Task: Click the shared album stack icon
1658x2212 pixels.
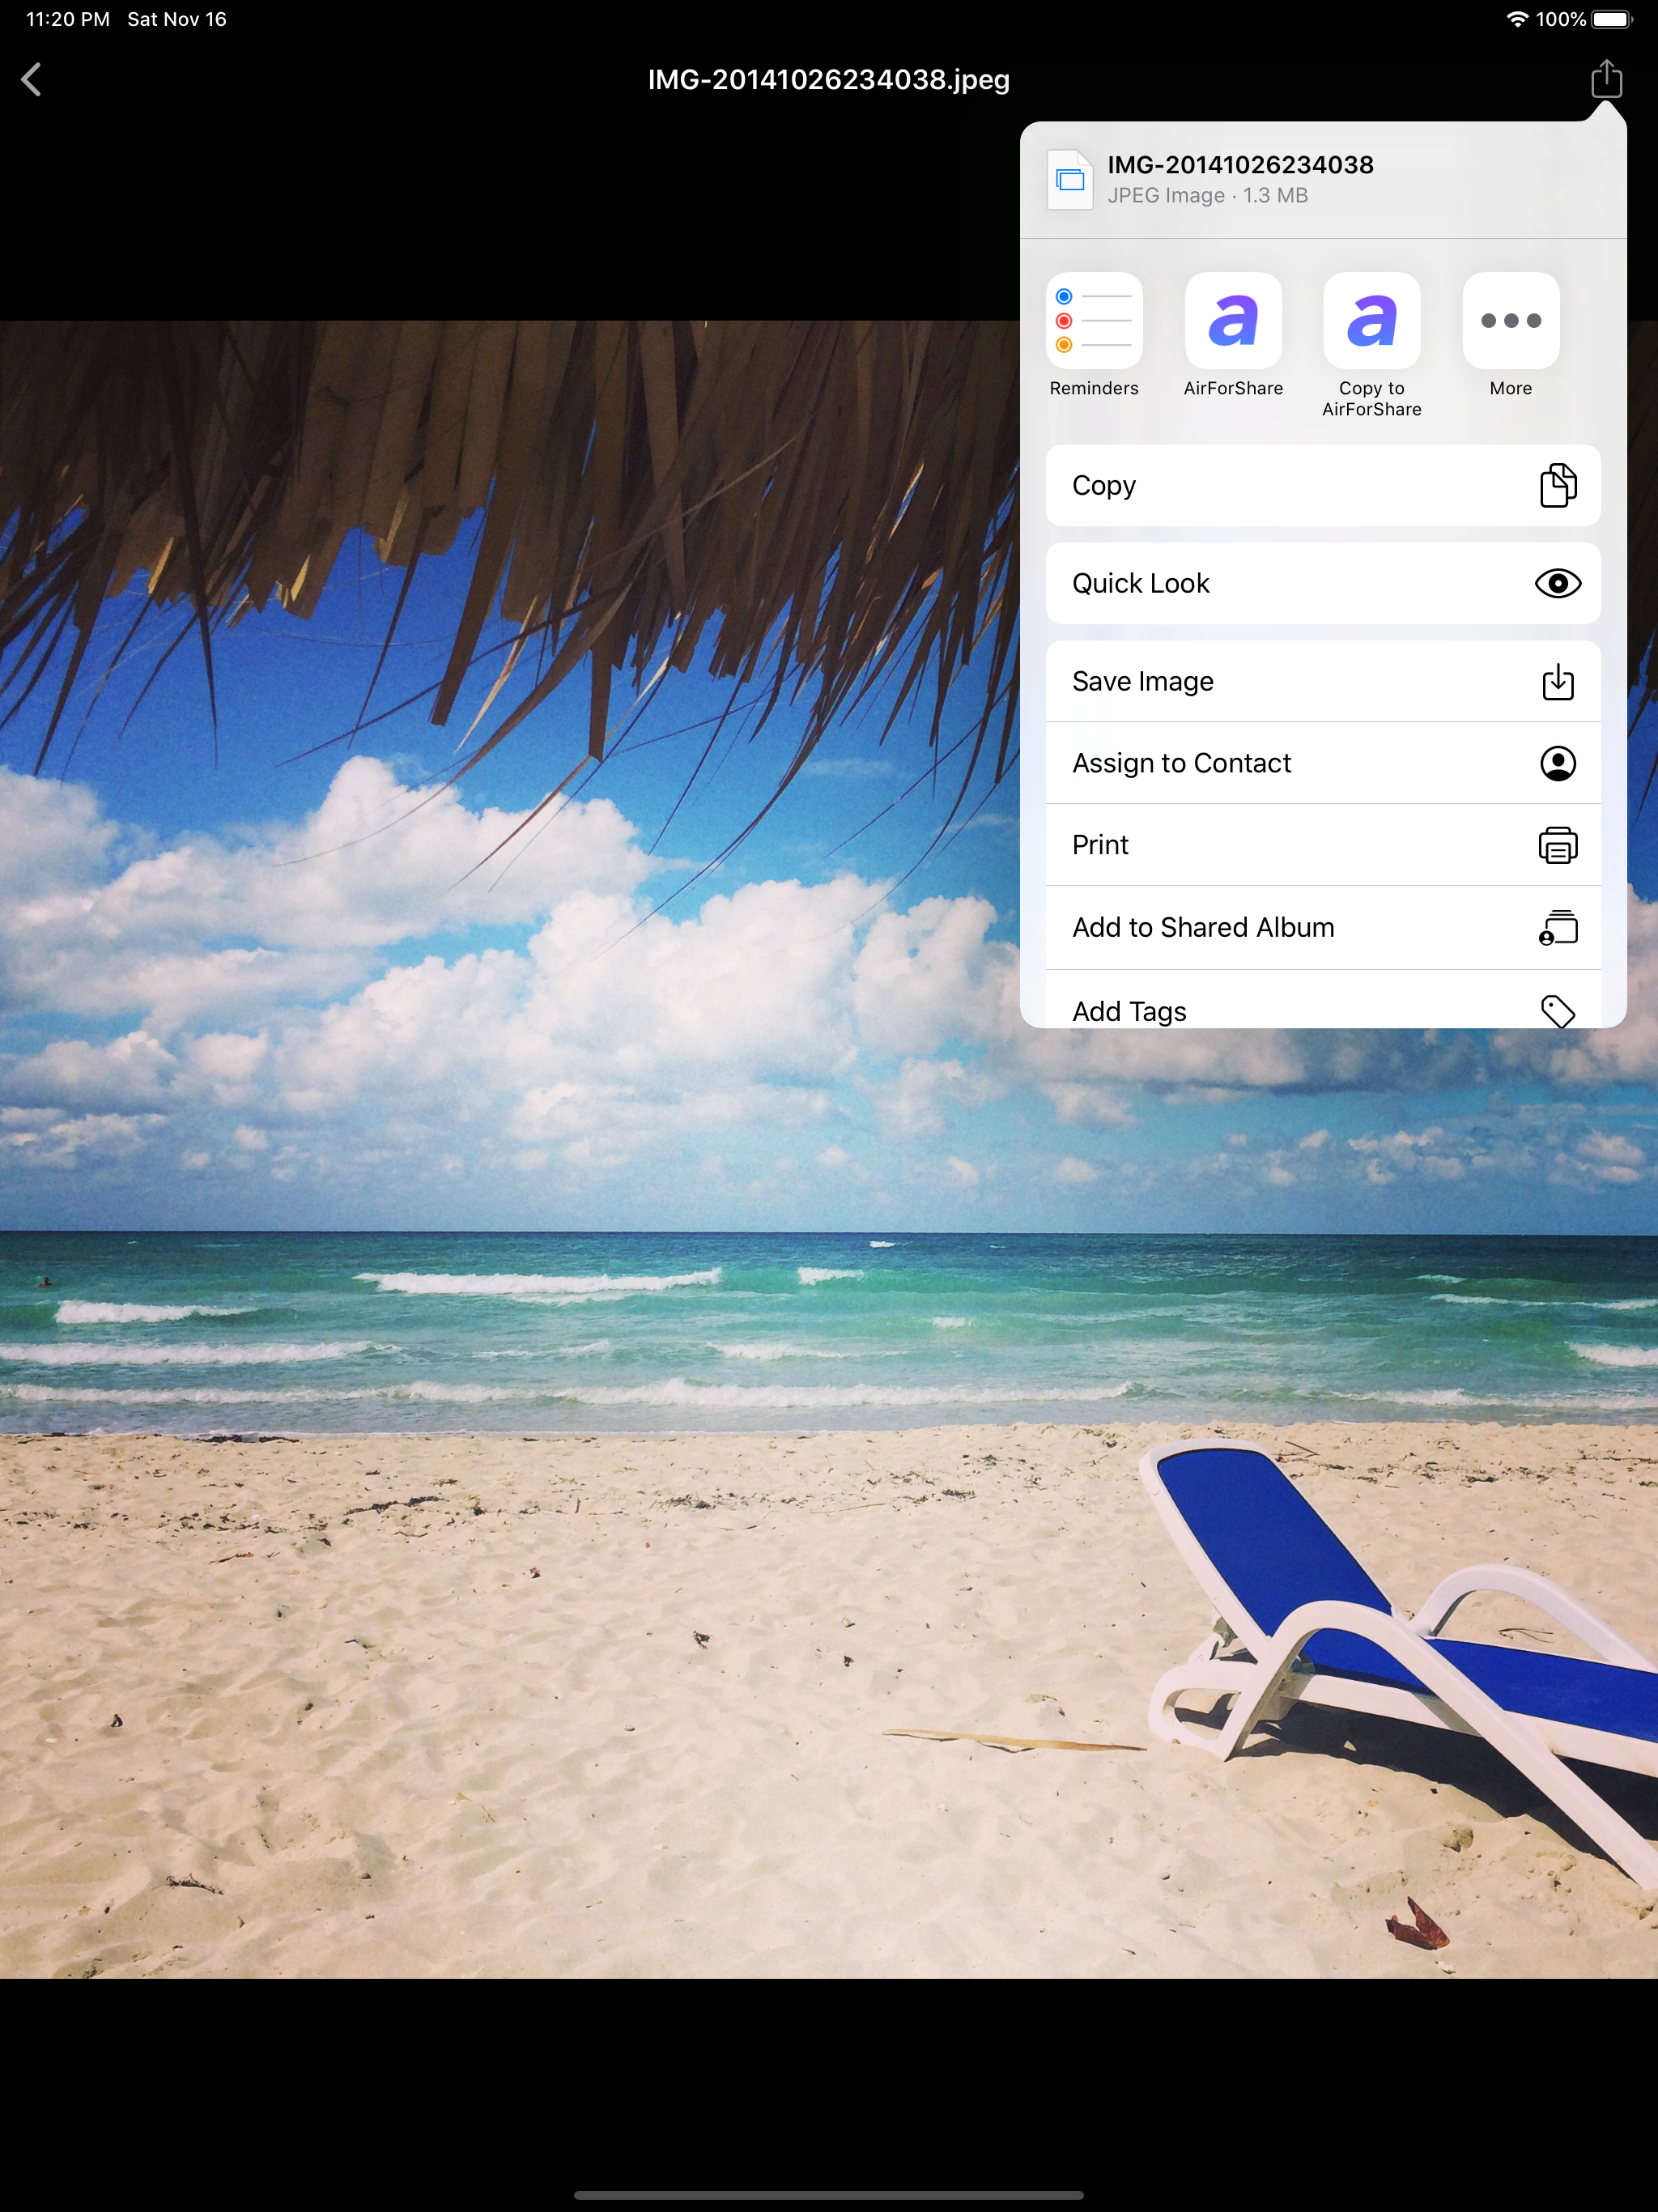Action: click(x=1558, y=927)
